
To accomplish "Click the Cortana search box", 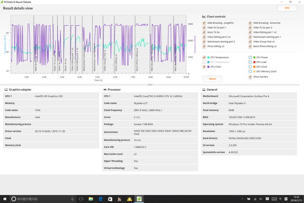I will [41, 199].
